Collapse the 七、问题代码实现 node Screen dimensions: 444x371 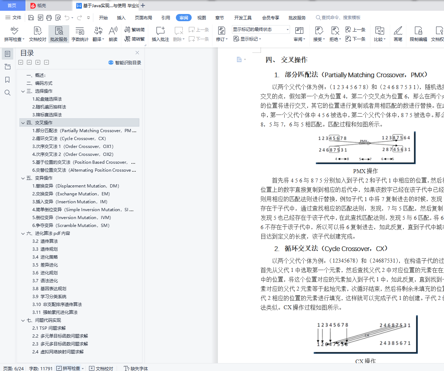click(x=23, y=320)
